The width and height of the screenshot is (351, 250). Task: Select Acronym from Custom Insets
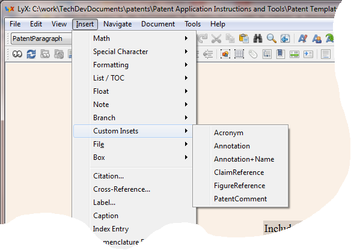[240, 133]
